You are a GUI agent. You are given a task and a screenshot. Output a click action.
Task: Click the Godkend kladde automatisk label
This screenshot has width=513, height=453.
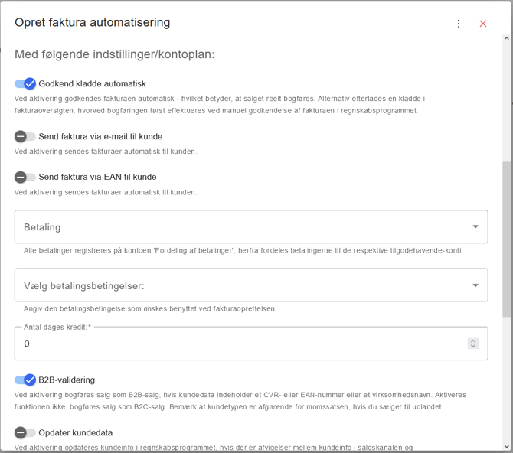[x=92, y=83]
